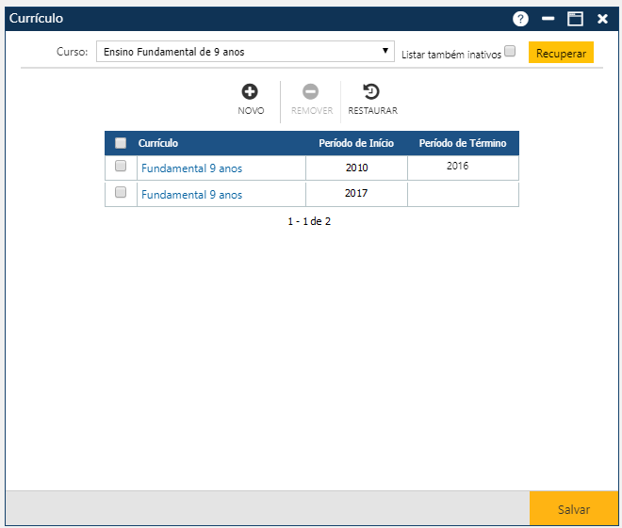
Task: Open the help question mark icon
Action: (x=520, y=19)
